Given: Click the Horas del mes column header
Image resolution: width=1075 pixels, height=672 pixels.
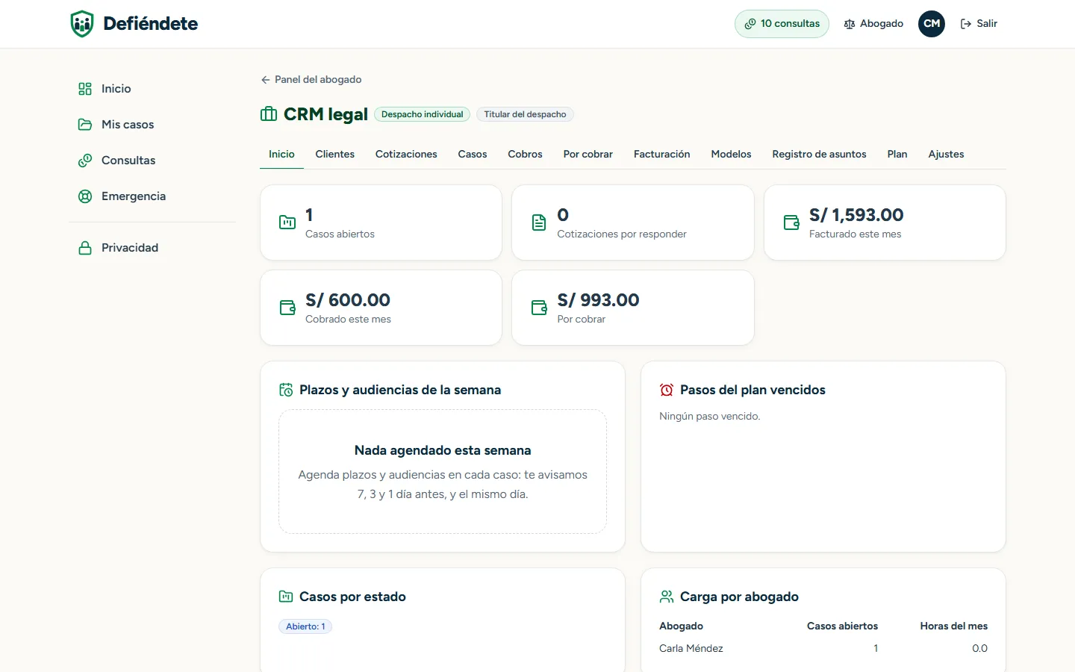Looking at the screenshot, I should tap(954, 626).
